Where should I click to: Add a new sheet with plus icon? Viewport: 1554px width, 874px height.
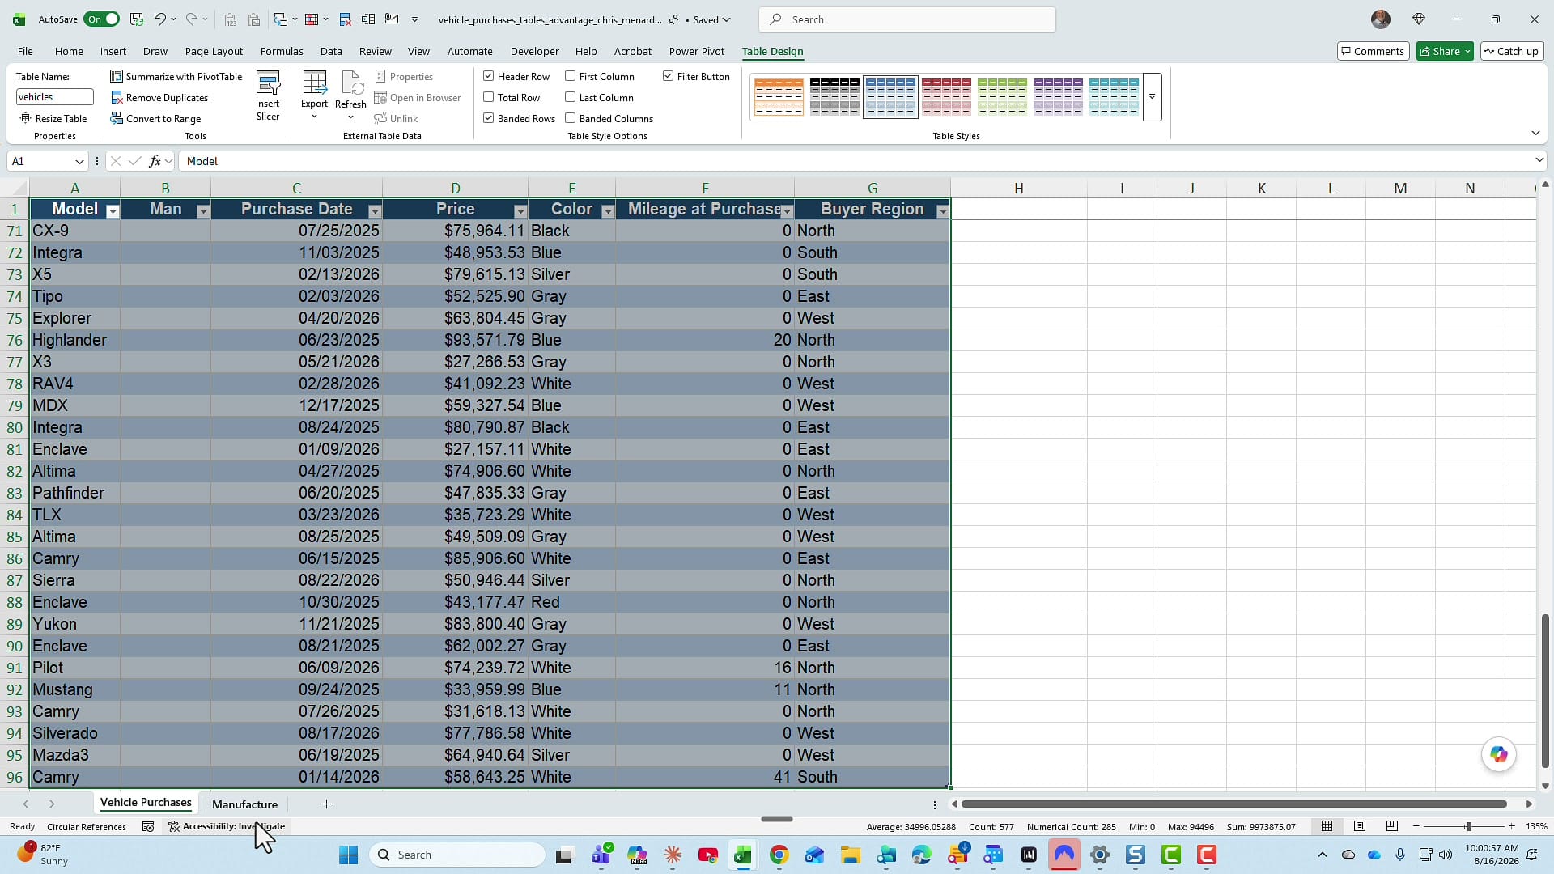(x=326, y=804)
